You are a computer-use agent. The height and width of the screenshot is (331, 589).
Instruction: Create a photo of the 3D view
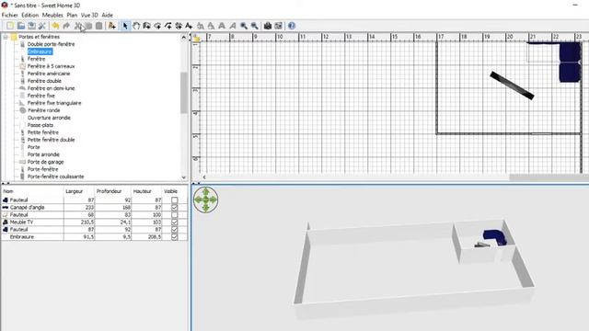click(268, 26)
